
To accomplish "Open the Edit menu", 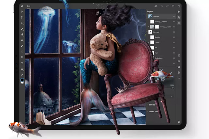I will coord(29,6).
